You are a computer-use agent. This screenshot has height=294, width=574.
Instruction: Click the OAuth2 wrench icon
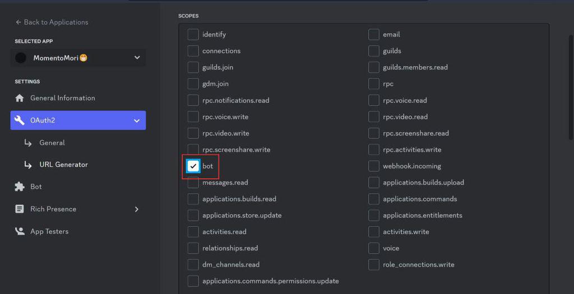click(x=20, y=120)
